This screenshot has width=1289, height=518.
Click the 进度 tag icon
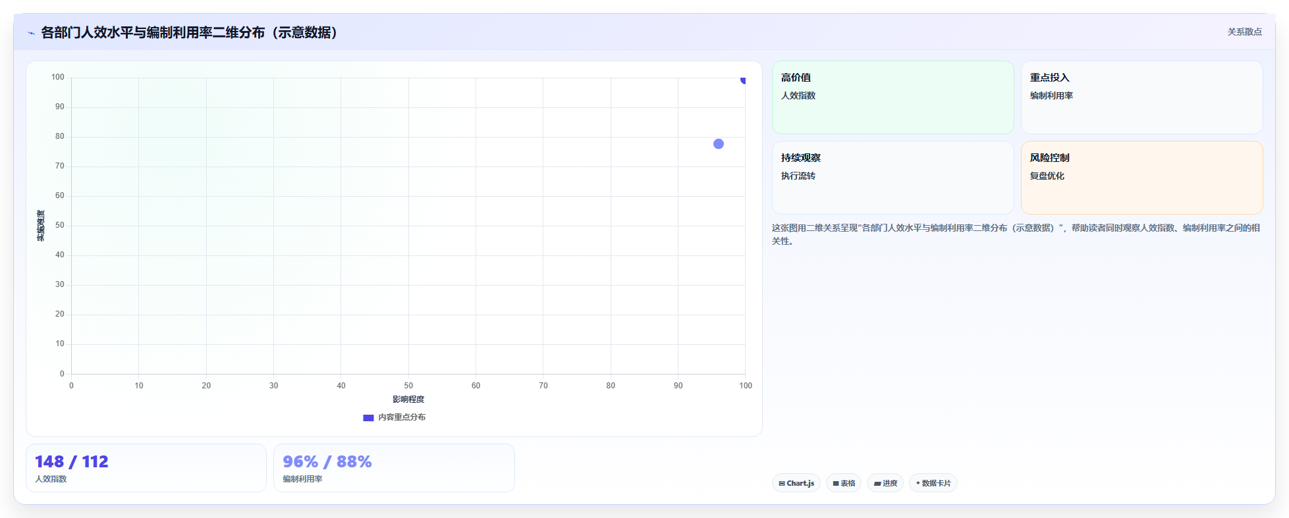pyautogui.click(x=877, y=483)
